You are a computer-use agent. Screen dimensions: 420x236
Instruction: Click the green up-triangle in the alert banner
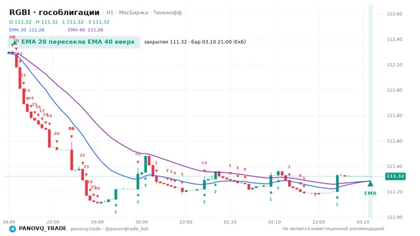pyautogui.click(x=15, y=42)
